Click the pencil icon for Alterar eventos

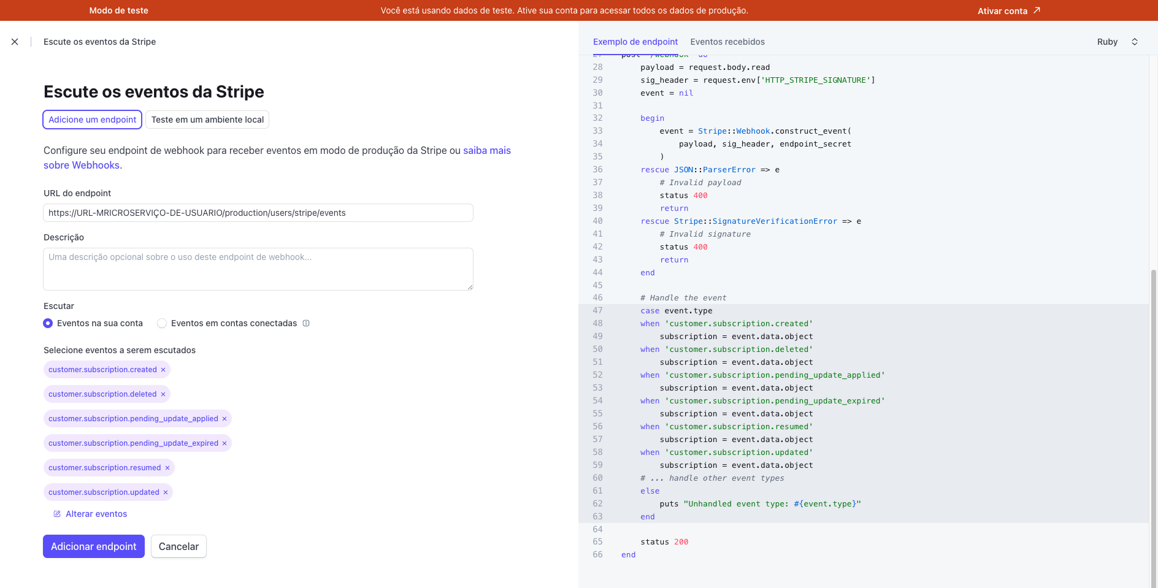tap(57, 514)
